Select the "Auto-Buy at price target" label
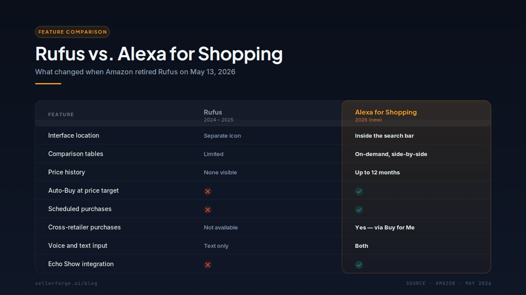The width and height of the screenshot is (526, 295). point(83,191)
